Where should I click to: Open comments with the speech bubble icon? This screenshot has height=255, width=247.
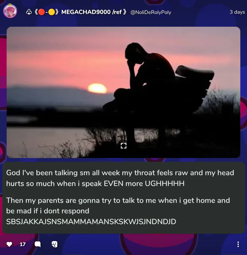[x=38, y=244]
